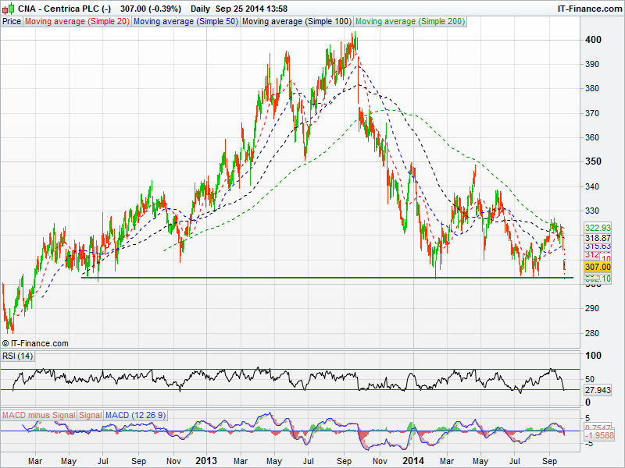The width and height of the screenshot is (625, 468).
Task: Toggle the Moving average (Simple 200) label
Action: tap(410, 21)
